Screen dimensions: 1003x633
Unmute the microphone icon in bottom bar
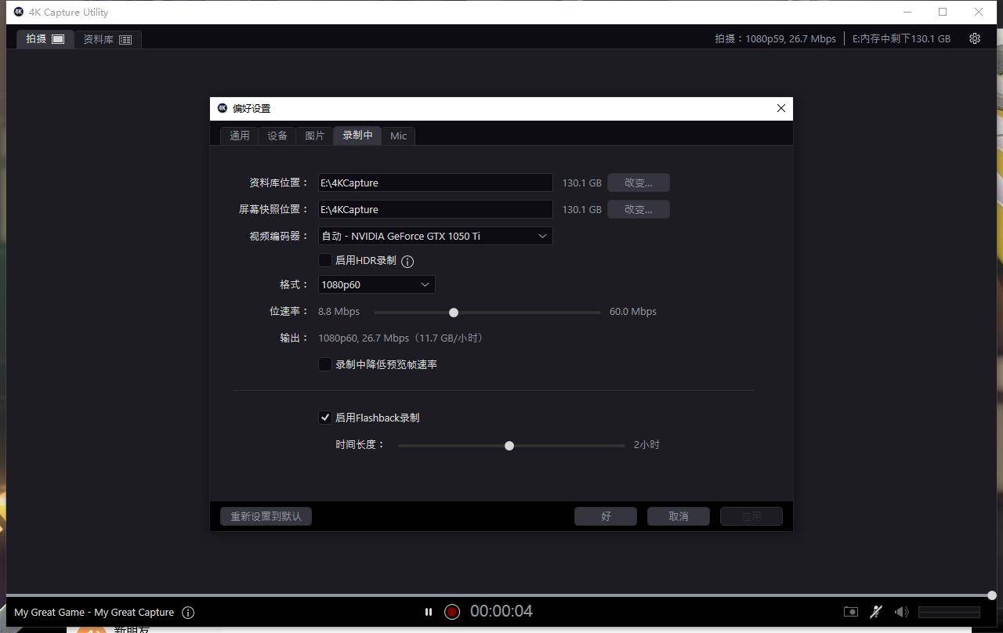pyautogui.click(x=875, y=612)
